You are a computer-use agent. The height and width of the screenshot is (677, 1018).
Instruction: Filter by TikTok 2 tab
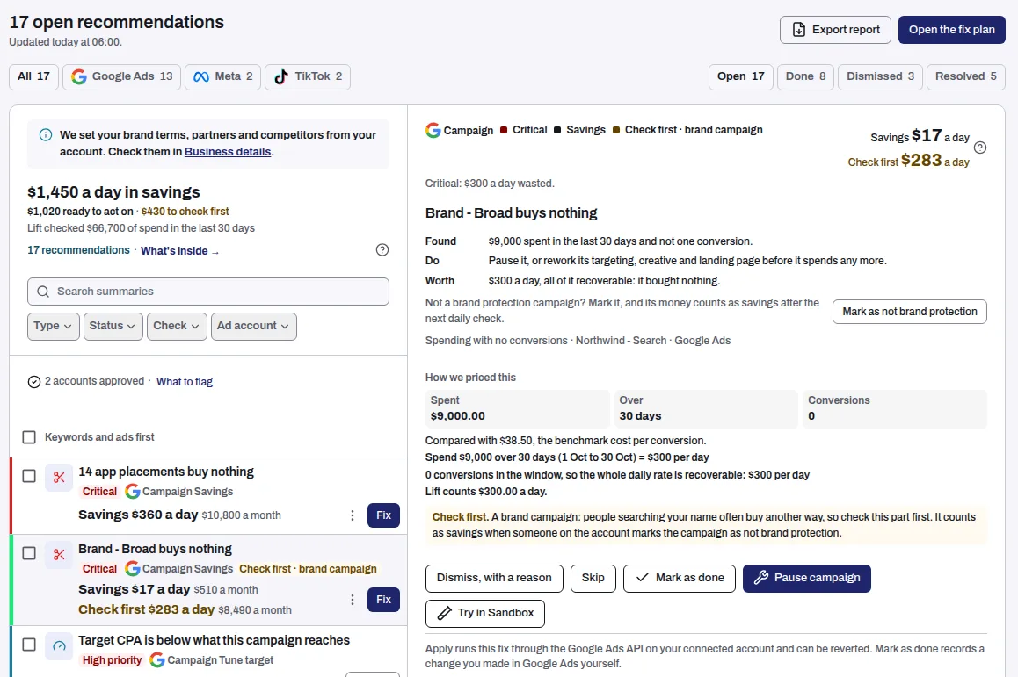[x=308, y=76]
